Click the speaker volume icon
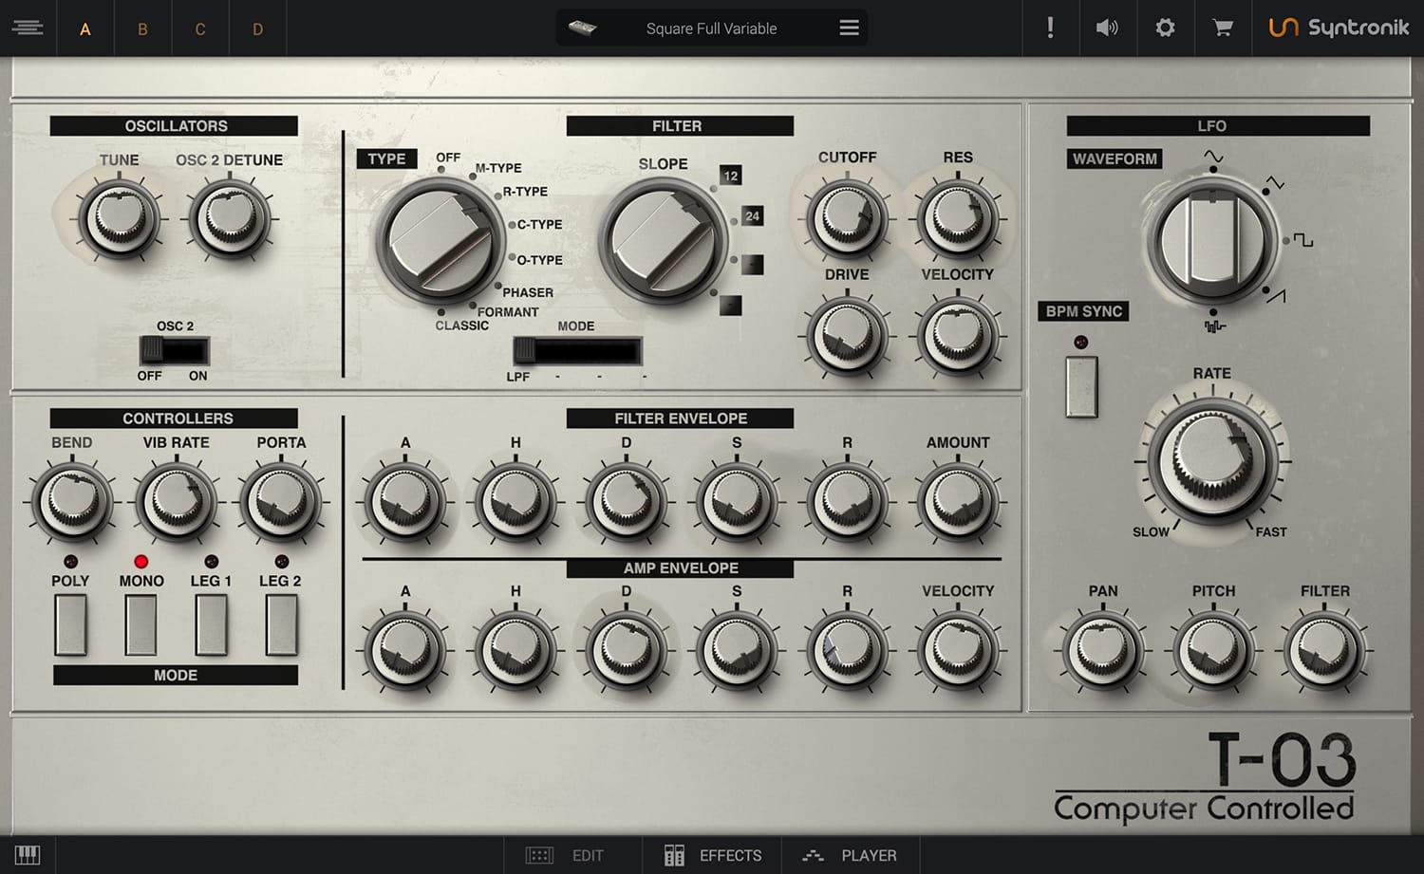The image size is (1424, 874). click(x=1107, y=28)
